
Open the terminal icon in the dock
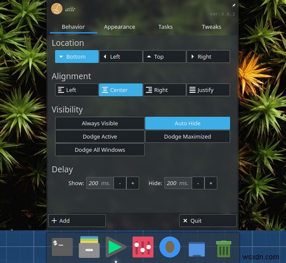pos(62,247)
